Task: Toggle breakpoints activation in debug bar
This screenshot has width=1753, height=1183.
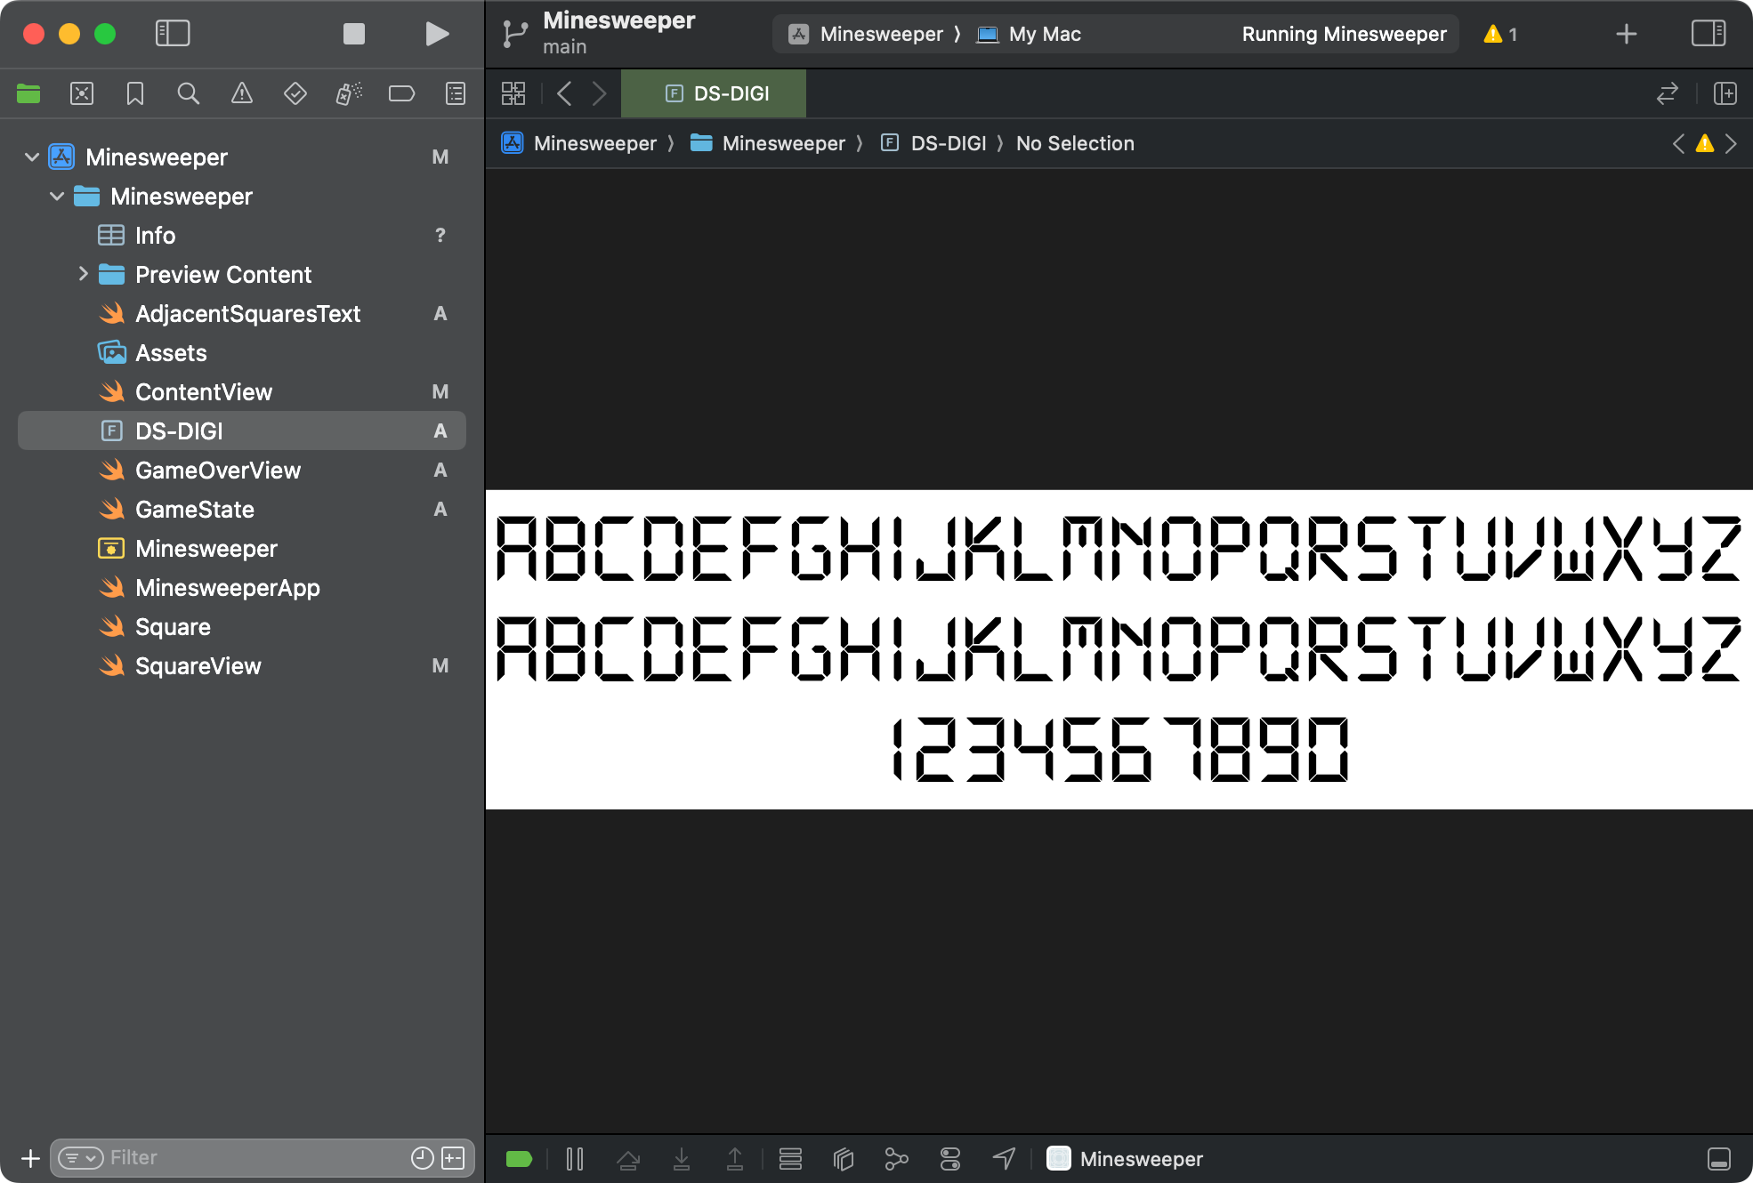Action: tap(519, 1158)
